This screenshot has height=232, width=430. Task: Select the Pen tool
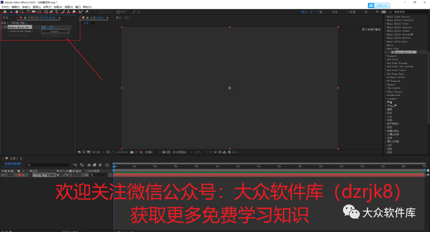tap(51, 12)
